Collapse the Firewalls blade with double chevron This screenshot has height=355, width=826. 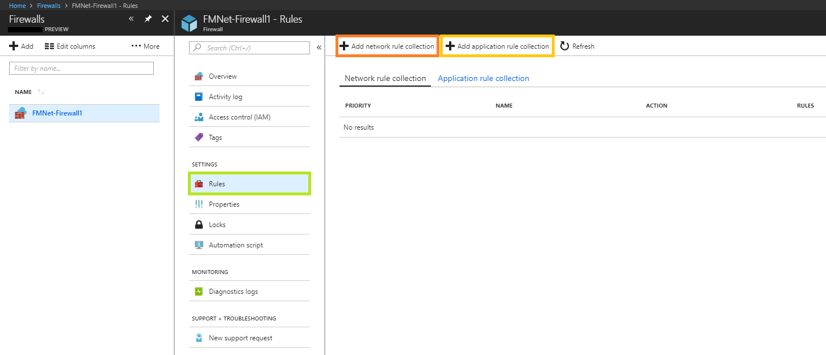coord(131,19)
